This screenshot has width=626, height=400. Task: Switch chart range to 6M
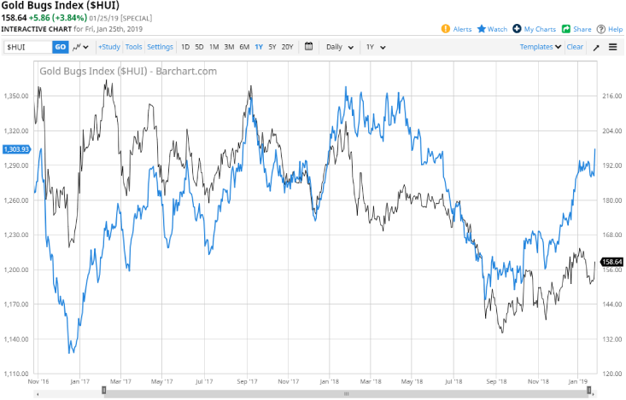point(244,47)
